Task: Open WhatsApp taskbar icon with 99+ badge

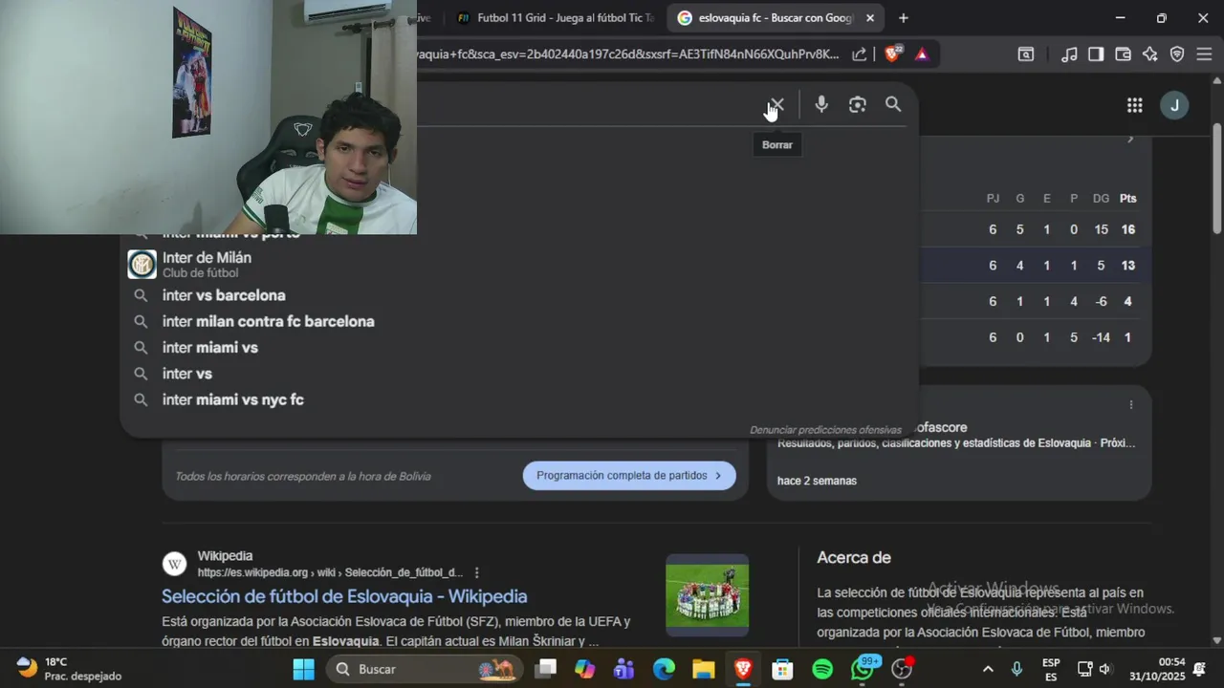Action: pos(863,669)
